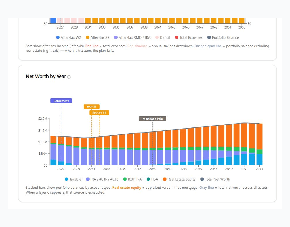
Task: Click the Mortgage Paid annotation
Action: [x=152, y=119]
